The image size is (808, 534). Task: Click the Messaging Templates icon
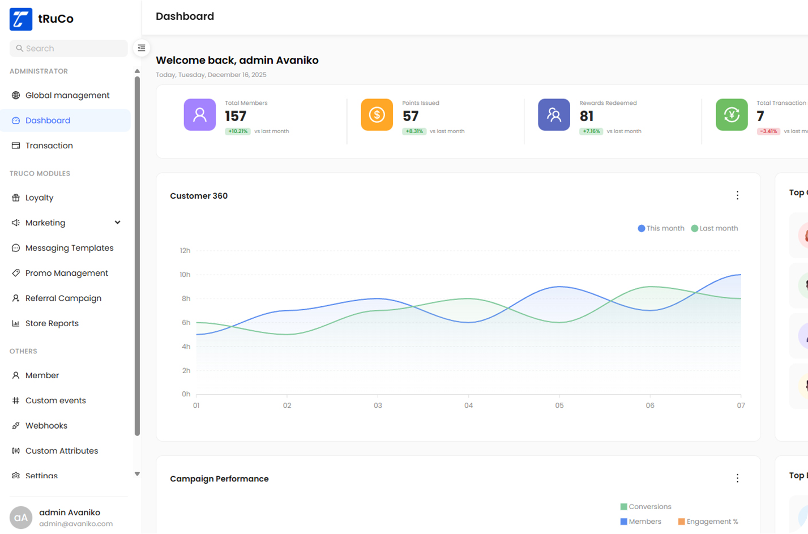[x=15, y=247]
